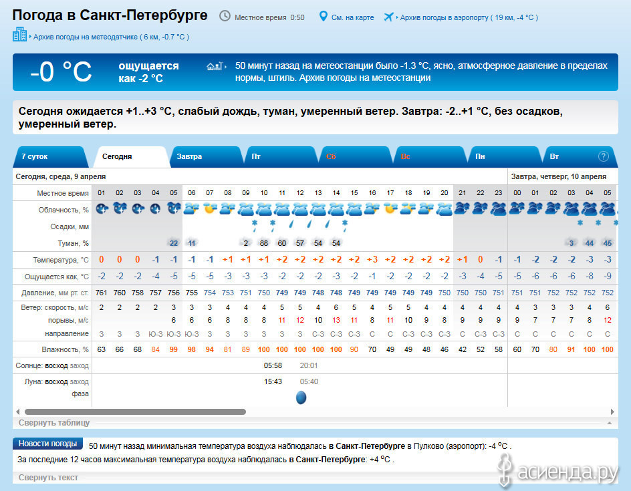
Task: Click the snowflake icon at tomorrow's hour 04
Action: click(598, 222)
